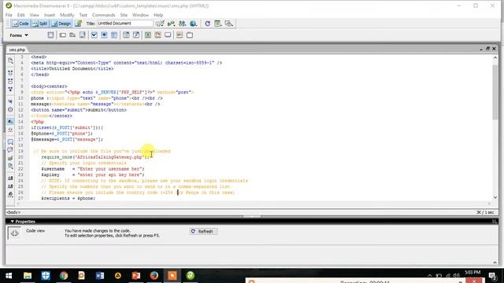Image resolution: width=504 pixels, height=283 pixels.
Task: Open the View Options dropdown
Action: (218, 24)
